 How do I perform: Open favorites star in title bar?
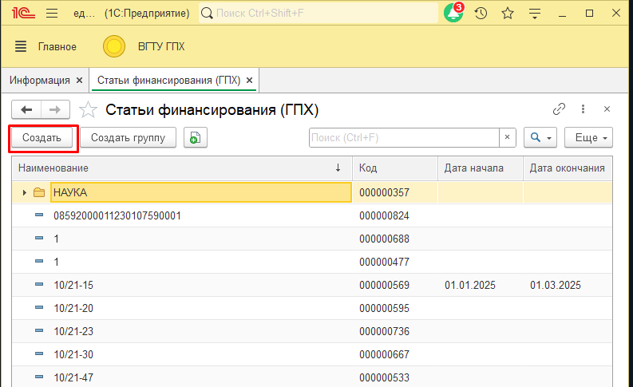pos(507,14)
